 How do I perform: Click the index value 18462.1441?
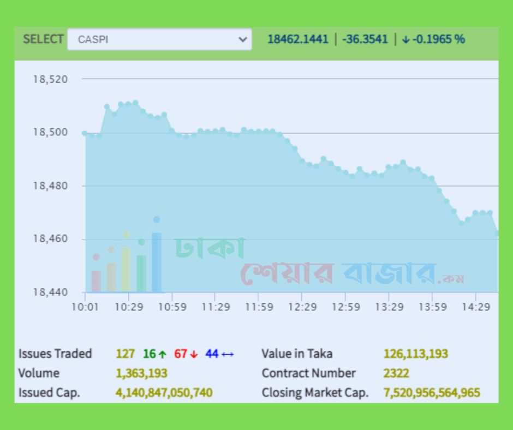297,39
